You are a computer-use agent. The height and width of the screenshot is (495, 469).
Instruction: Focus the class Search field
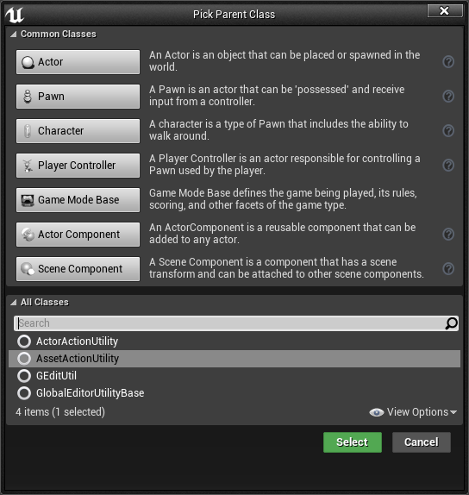coord(229,323)
